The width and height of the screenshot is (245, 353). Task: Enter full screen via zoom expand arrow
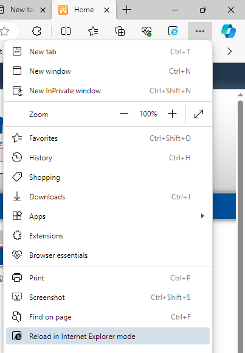[x=199, y=114]
